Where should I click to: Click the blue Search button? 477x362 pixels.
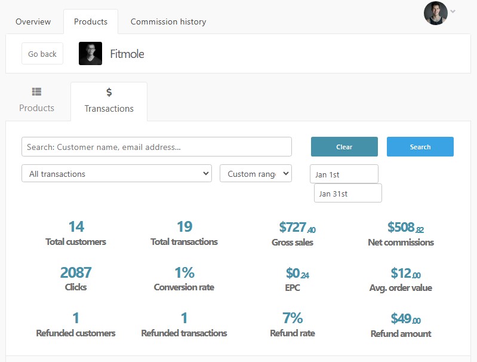click(420, 147)
